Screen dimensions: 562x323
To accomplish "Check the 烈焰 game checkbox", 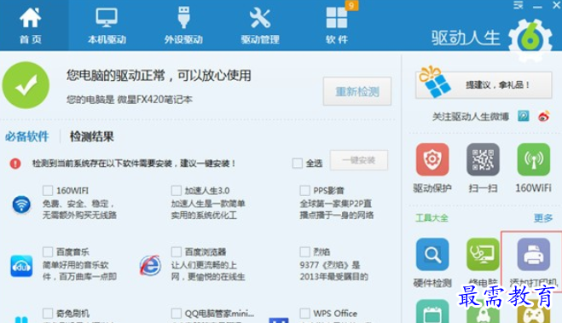I will coord(305,251).
